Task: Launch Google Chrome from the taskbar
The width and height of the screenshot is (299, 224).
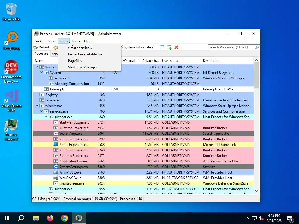Action: 65,218
